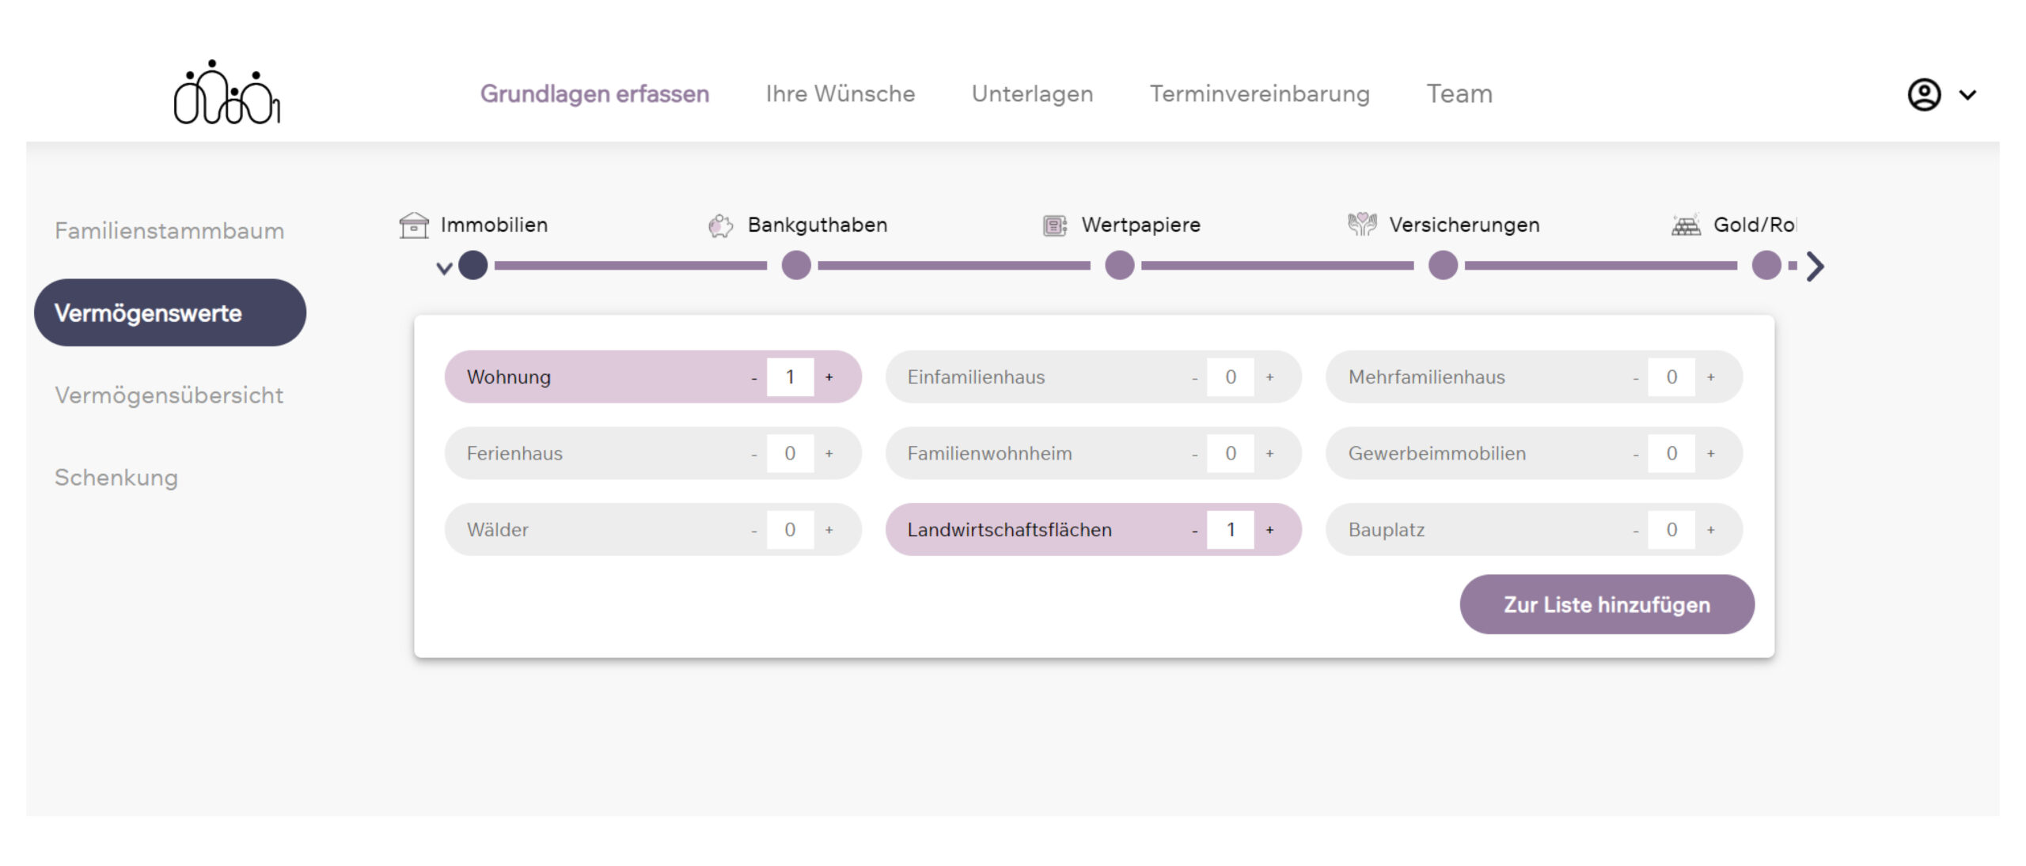Switch to Terminvereinbarung tab

(1259, 94)
